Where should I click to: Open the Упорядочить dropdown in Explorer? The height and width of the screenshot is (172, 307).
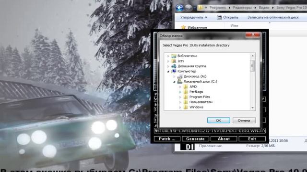(x=194, y=17)
